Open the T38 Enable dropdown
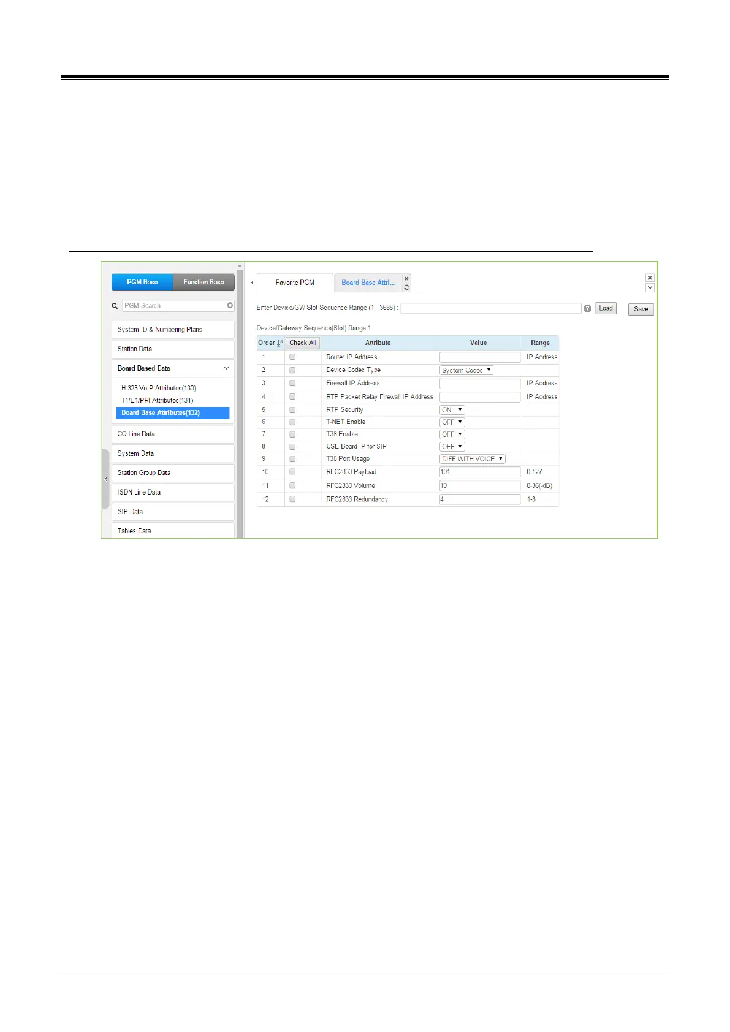 [452, 434]
